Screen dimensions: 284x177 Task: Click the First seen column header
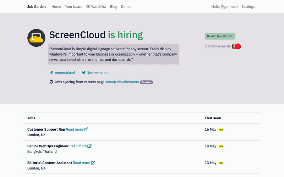coord(213,118)
